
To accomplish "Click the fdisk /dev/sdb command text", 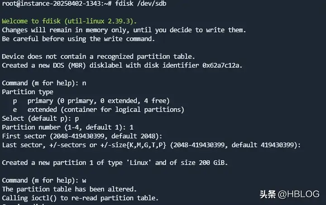I will 141,4.
